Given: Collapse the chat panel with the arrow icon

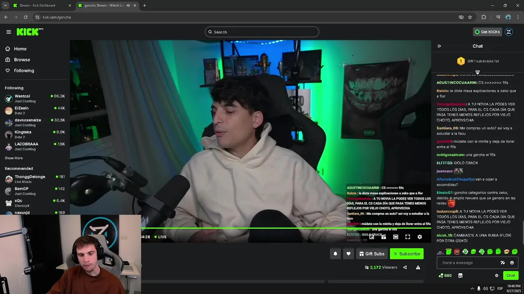Looking at the screenshot, I should (439, 46).
